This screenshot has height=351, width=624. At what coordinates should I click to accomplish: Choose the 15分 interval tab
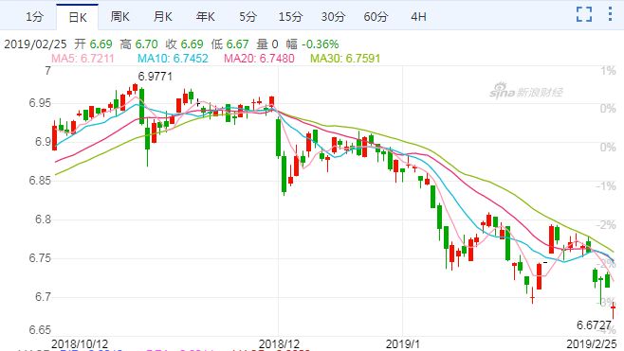(x=290, y=17)
